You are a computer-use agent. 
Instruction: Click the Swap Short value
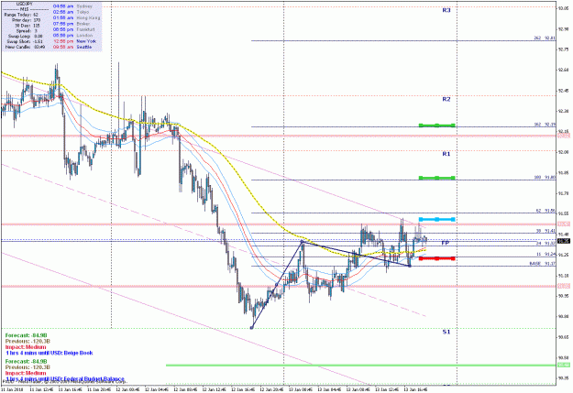pos(39,41)
